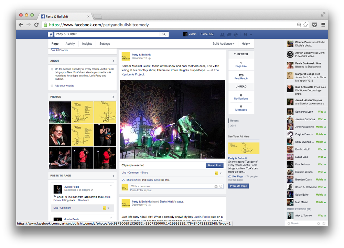Open post identity dropdown near Share

(218, 173)
